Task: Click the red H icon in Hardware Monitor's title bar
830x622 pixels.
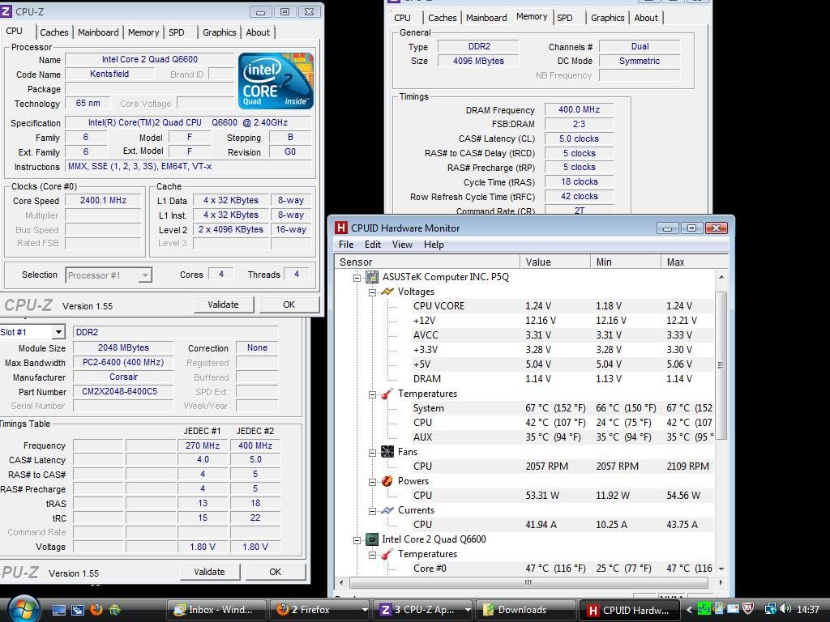Action: click(x=341, y=228)
